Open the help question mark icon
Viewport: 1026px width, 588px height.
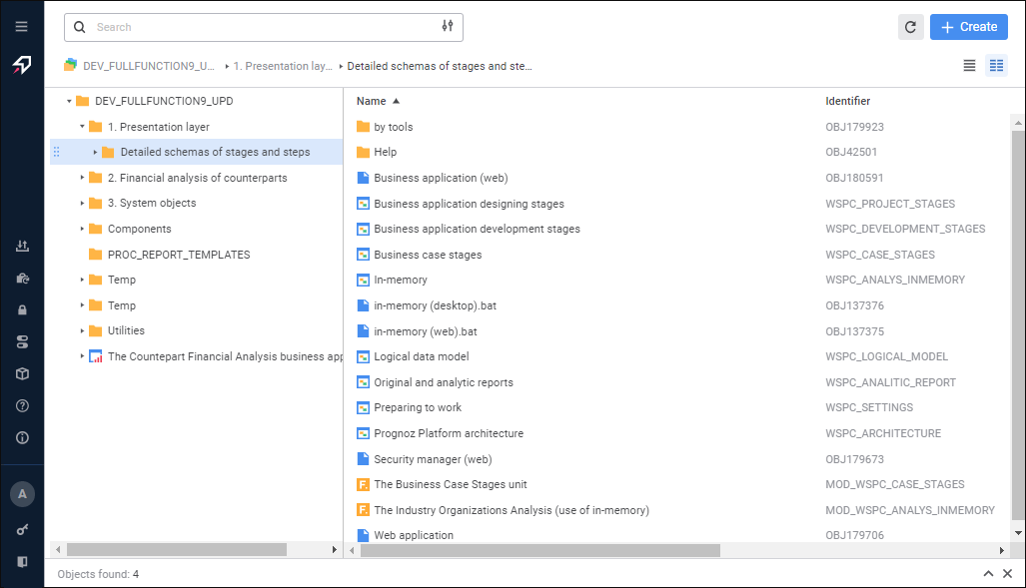point(22,405)
